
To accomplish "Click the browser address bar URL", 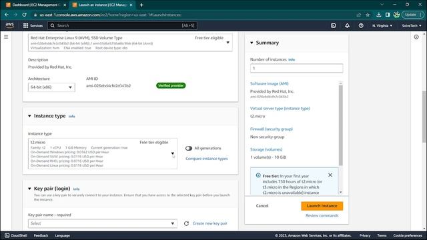I will pyautogui.click(x=110, y=15).
